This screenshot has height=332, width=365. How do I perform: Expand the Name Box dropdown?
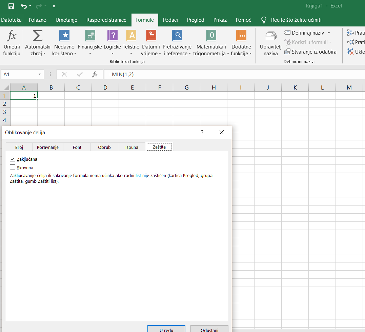point(40,74)
